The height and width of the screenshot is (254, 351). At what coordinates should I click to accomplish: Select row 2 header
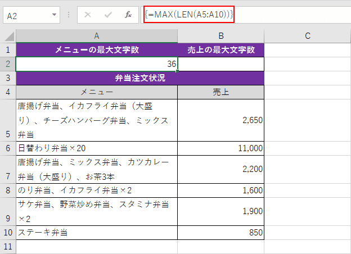pyautogui.click(x=8, y=64)
